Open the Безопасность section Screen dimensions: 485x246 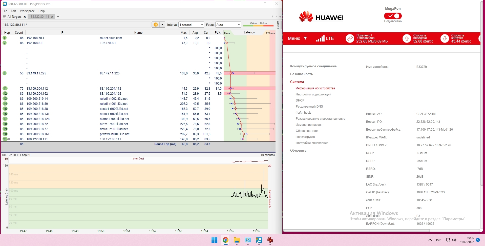pos(302,74)
